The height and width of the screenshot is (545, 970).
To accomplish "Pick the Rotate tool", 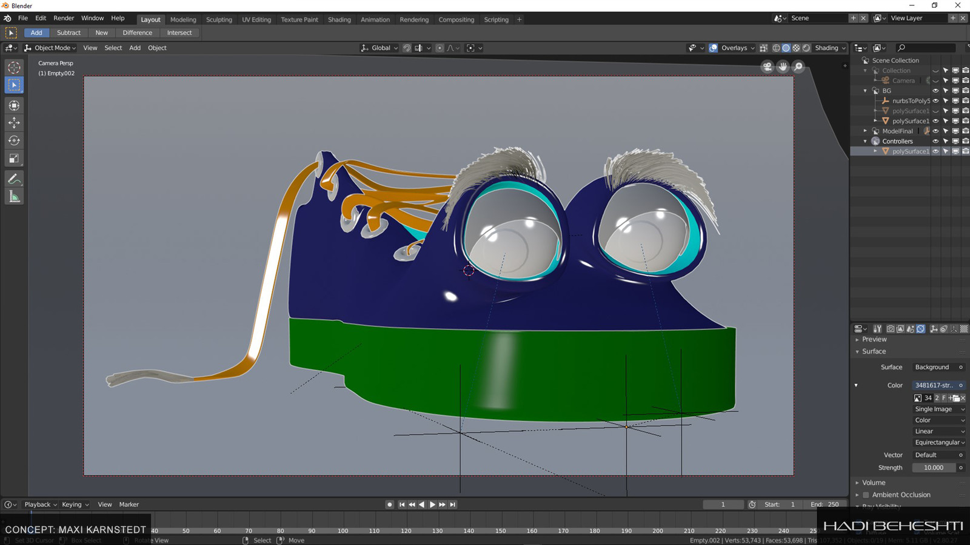I will click(x=14, y=140).
